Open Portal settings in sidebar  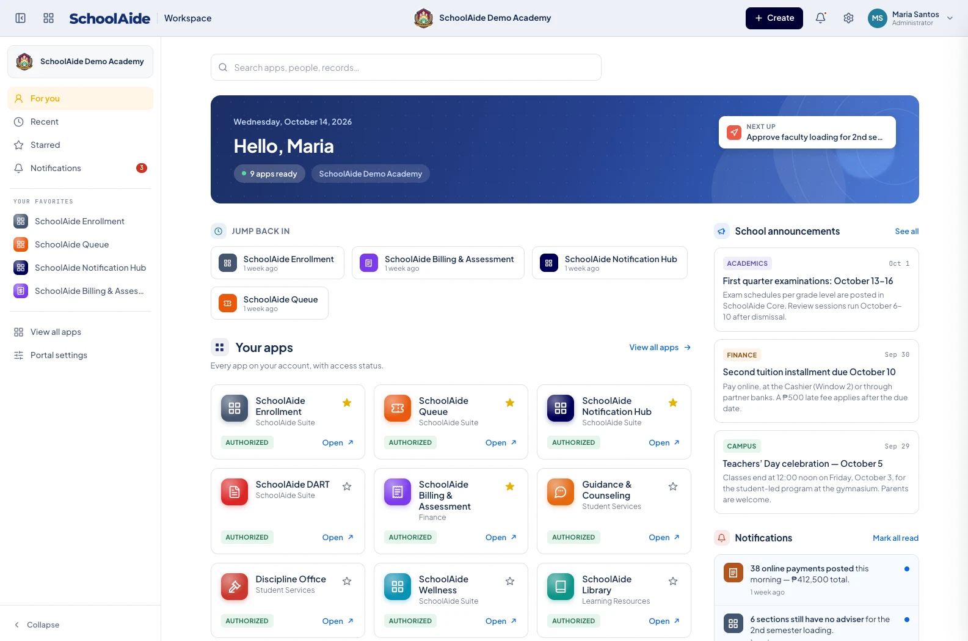[x=80, y=355]
